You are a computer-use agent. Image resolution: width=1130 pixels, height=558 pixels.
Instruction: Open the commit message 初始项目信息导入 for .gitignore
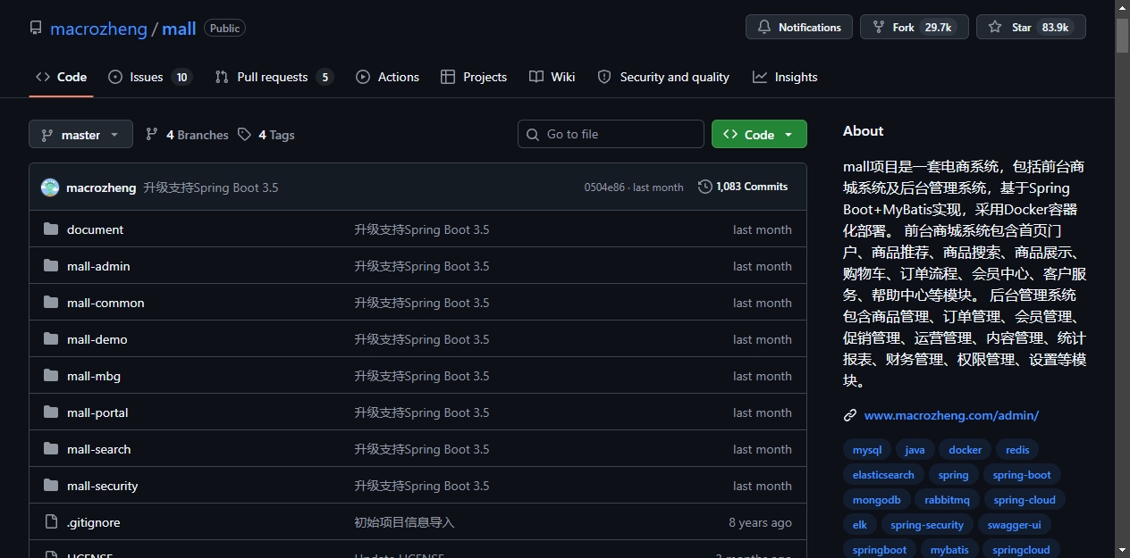click(x=404, y=522)
